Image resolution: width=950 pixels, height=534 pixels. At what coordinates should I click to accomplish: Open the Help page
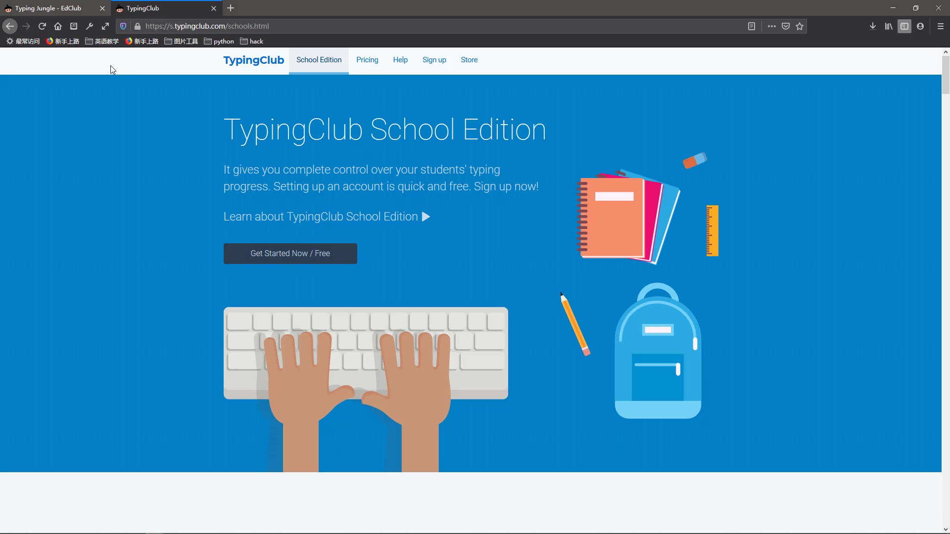click(400, 60)
